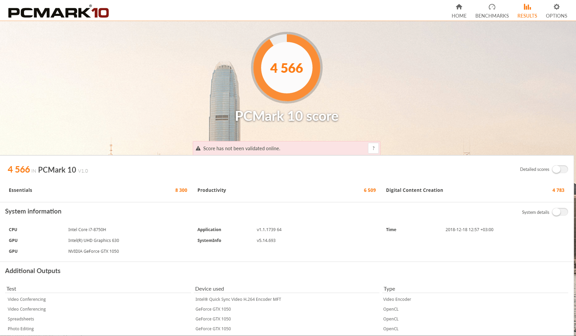Click the circular 4 566 score gauge

[286, 68]
